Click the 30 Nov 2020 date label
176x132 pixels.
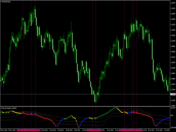pyautogui.click(x=12, y=130)
